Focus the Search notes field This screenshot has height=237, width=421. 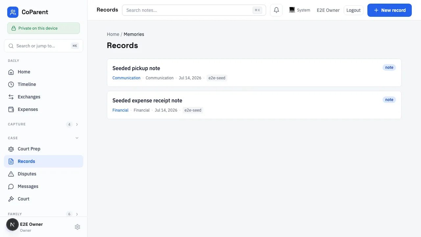pos(194,10)
